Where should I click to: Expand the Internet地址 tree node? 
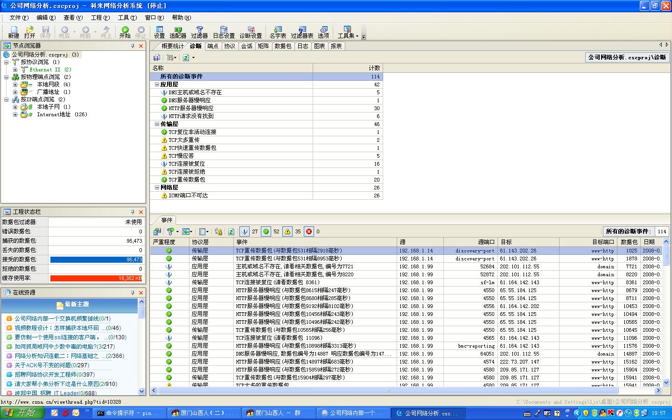pos(15,114)
